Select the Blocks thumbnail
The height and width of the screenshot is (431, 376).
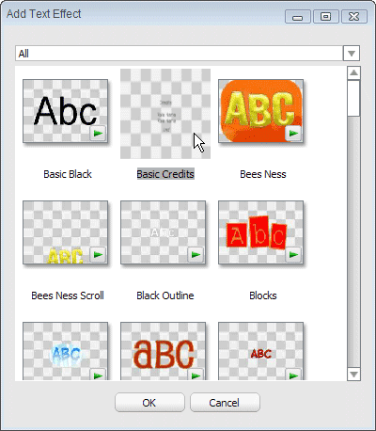tap(261, 232)
